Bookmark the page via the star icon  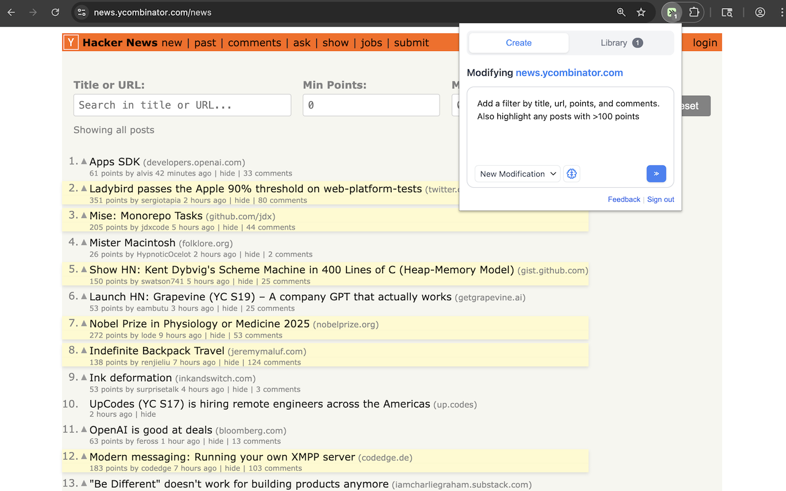(640, 12)
